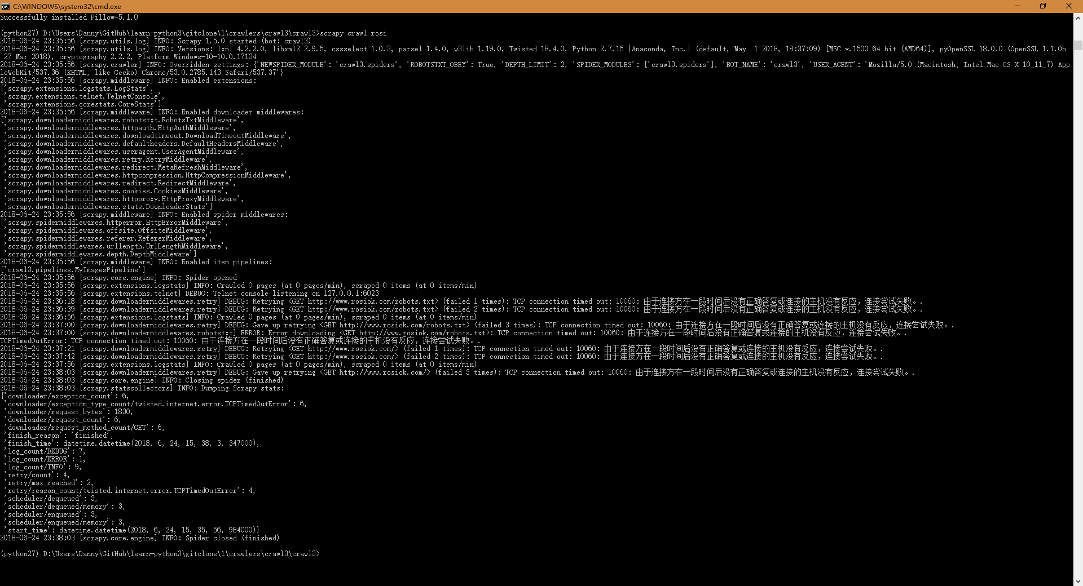Click 'downloader/request_method_count/GET': 6 stat
Viewport: 1083px width, 586px height.
click(85, 428)
